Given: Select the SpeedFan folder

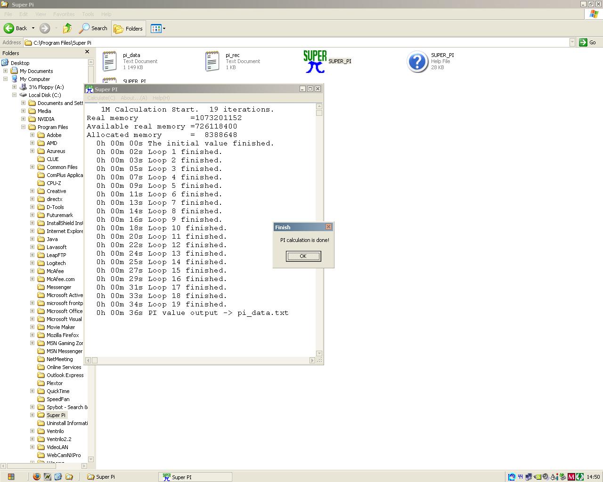Looking at the screenshot, I should click(57, 399).
